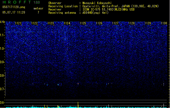The image size is (170, 108).
Task: Click the meteor count label
Action: click(38, 8)
